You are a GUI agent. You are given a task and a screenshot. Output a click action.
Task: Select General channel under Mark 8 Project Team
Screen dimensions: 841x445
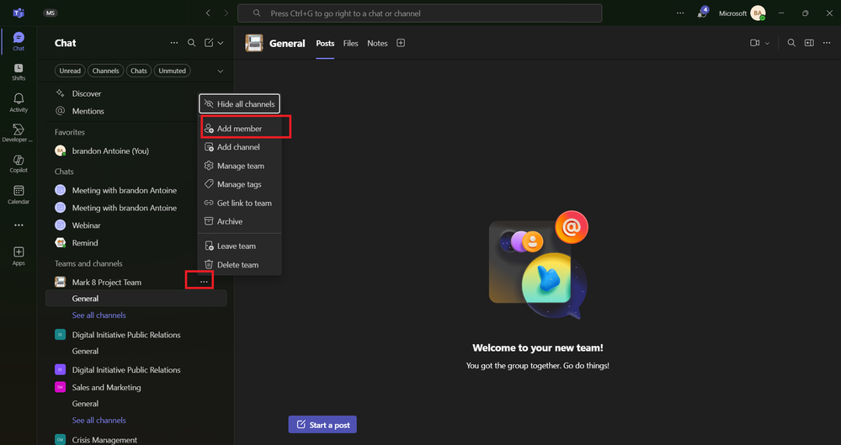click(x=136, y=299)
